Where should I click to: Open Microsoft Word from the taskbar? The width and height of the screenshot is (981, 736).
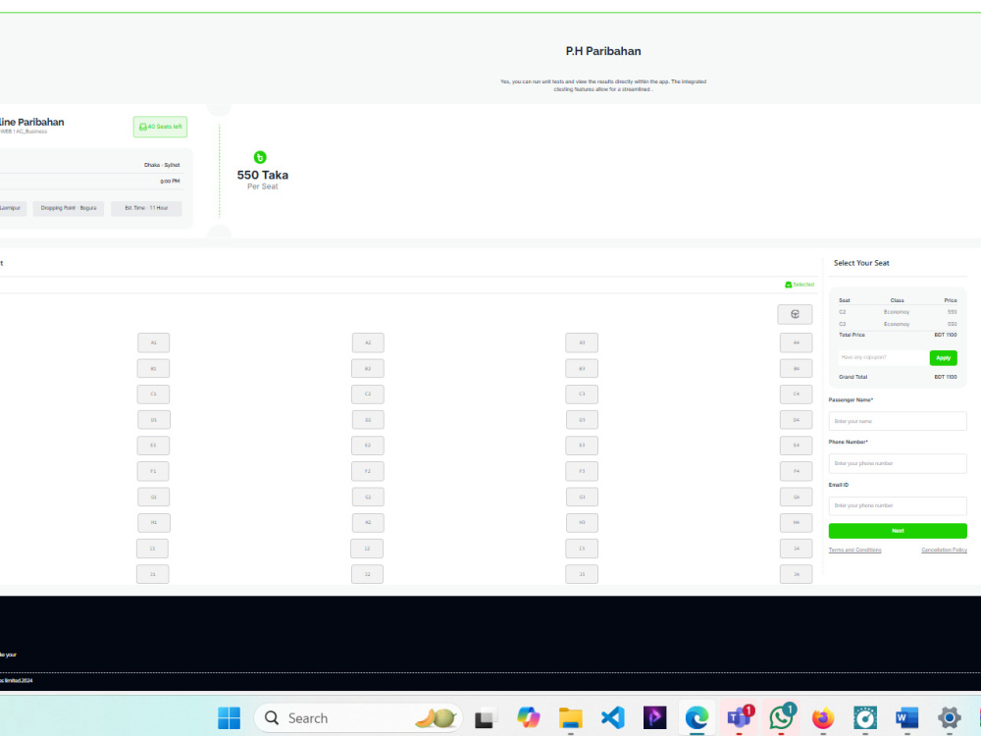[x=906, y=718]
